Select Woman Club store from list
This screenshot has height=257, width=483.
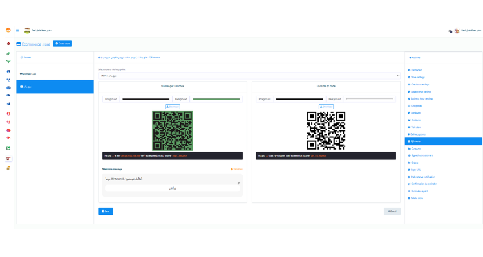click(x=30, y=74)
